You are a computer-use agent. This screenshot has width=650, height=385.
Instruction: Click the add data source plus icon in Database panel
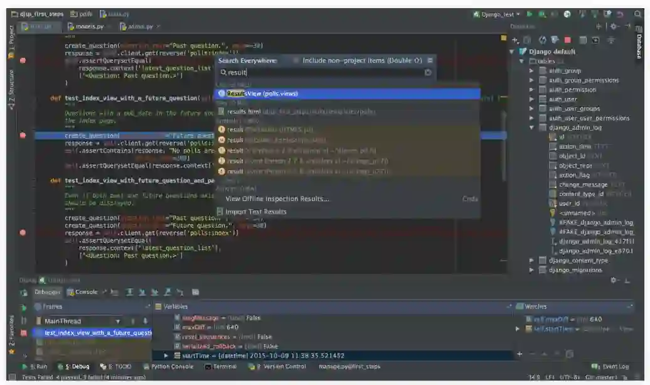tap(515, 40)
